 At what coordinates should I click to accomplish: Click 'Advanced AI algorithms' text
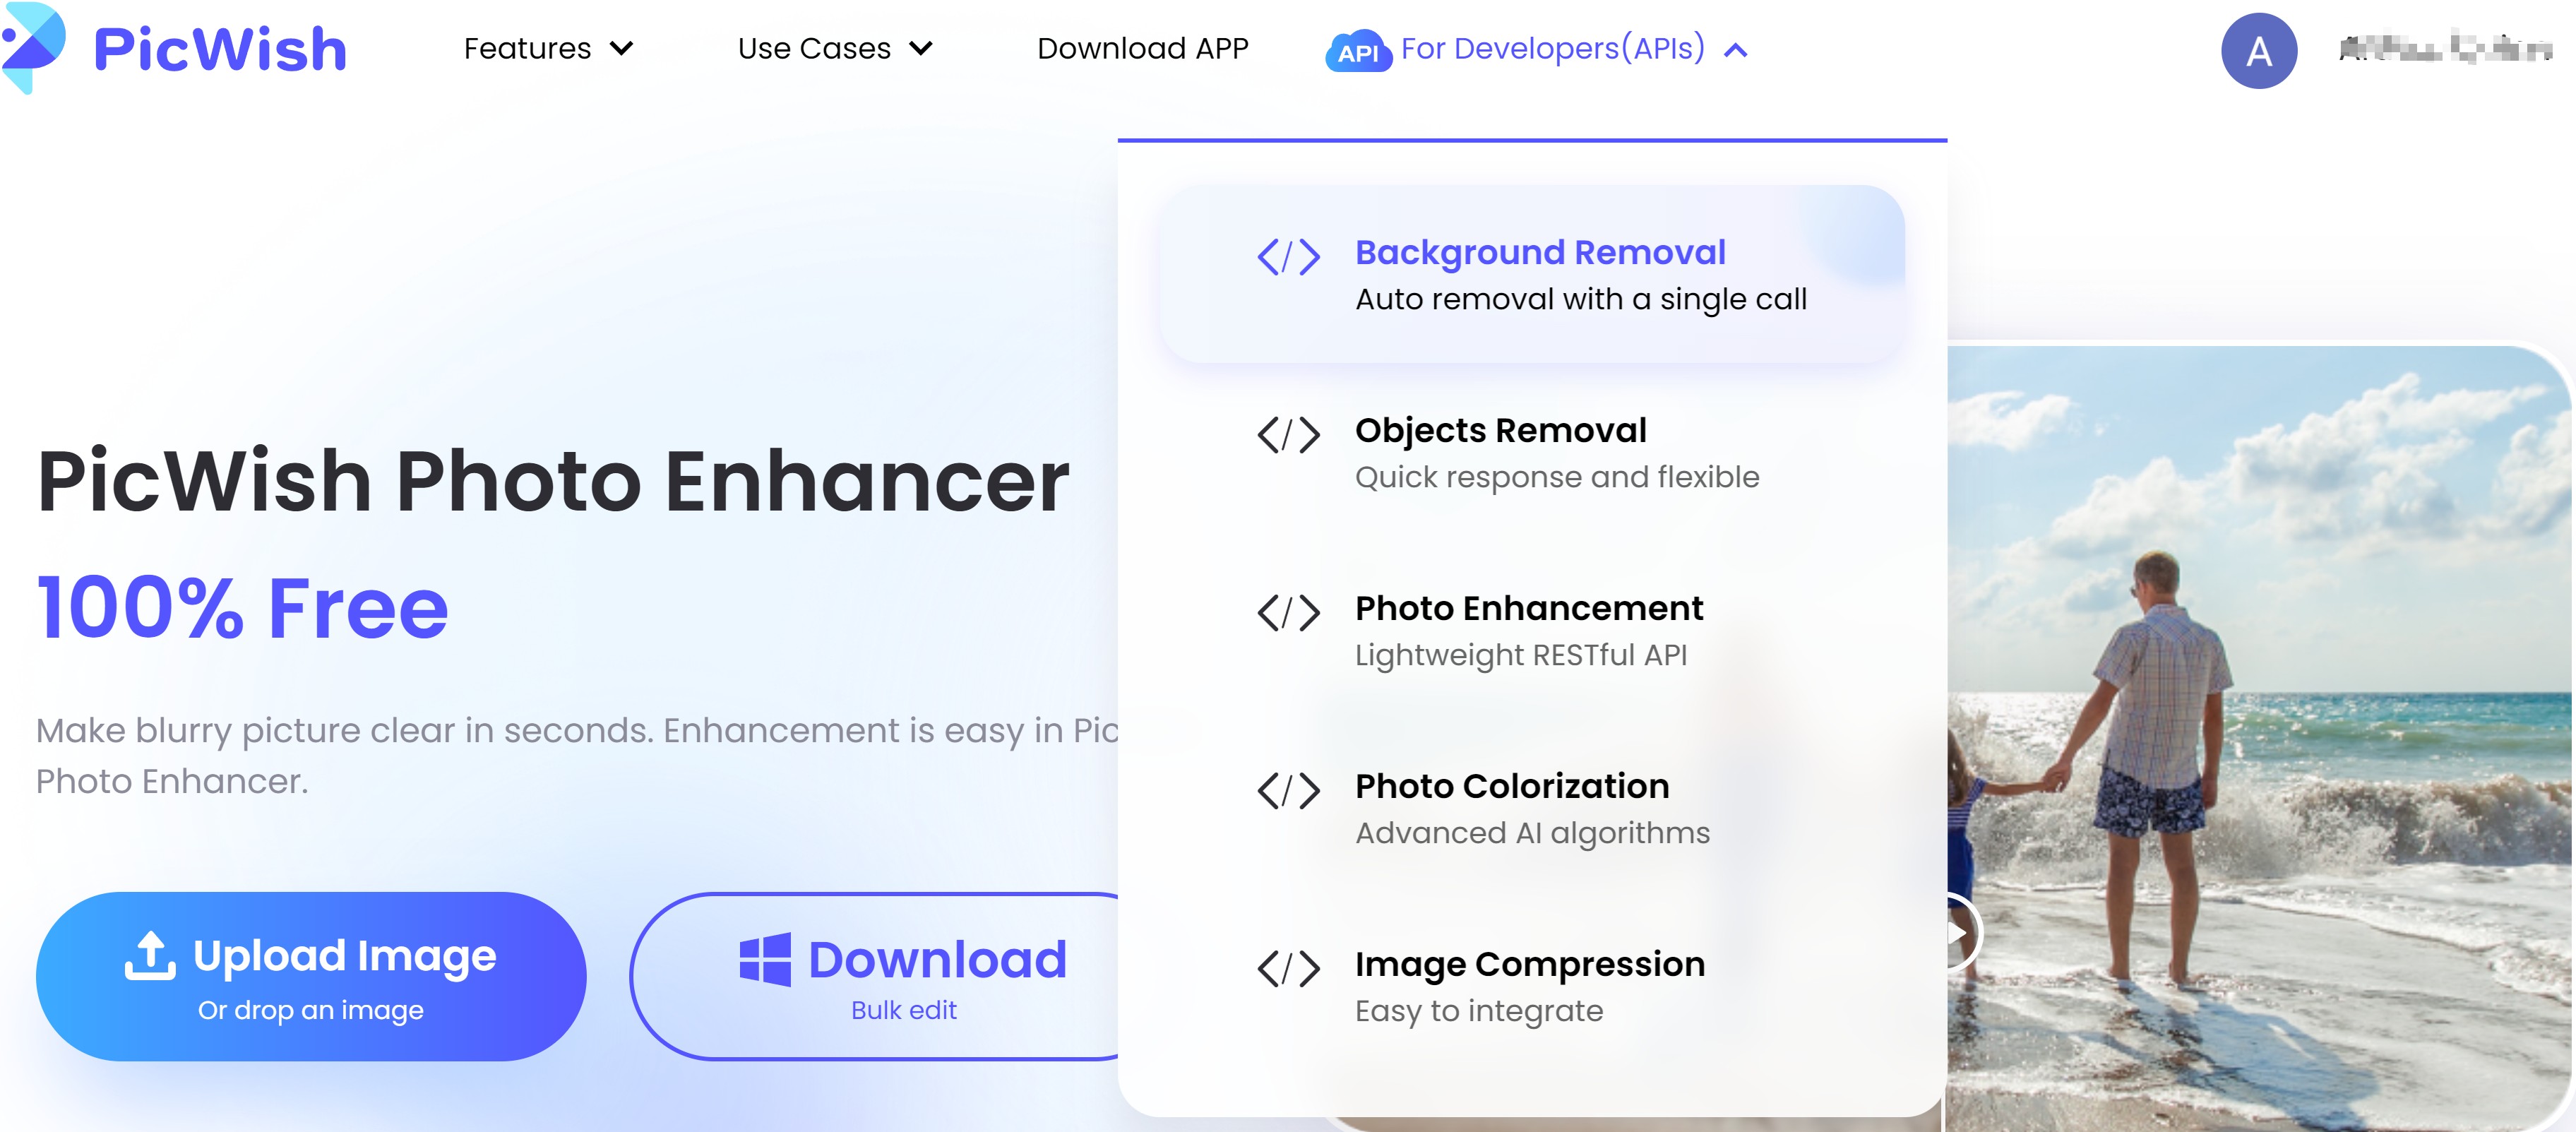coord(1532,833)
